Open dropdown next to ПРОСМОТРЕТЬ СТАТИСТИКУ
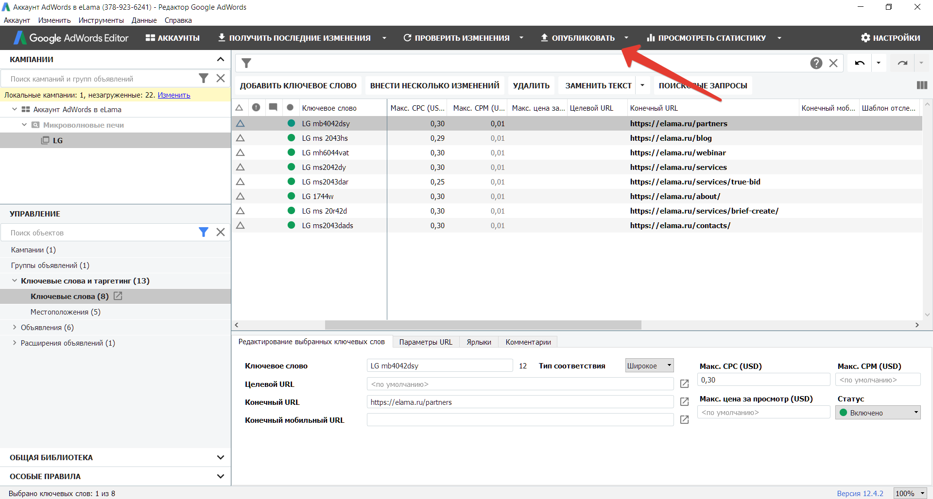This screenshot has width=933, height=499. 779,38
